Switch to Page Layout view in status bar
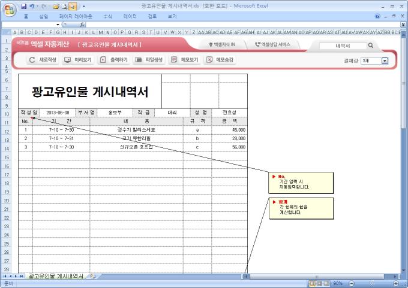The height and width of the screenshot is (288, 408). pos(320,284)
